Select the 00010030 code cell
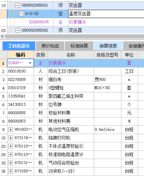 coord(21,71)
